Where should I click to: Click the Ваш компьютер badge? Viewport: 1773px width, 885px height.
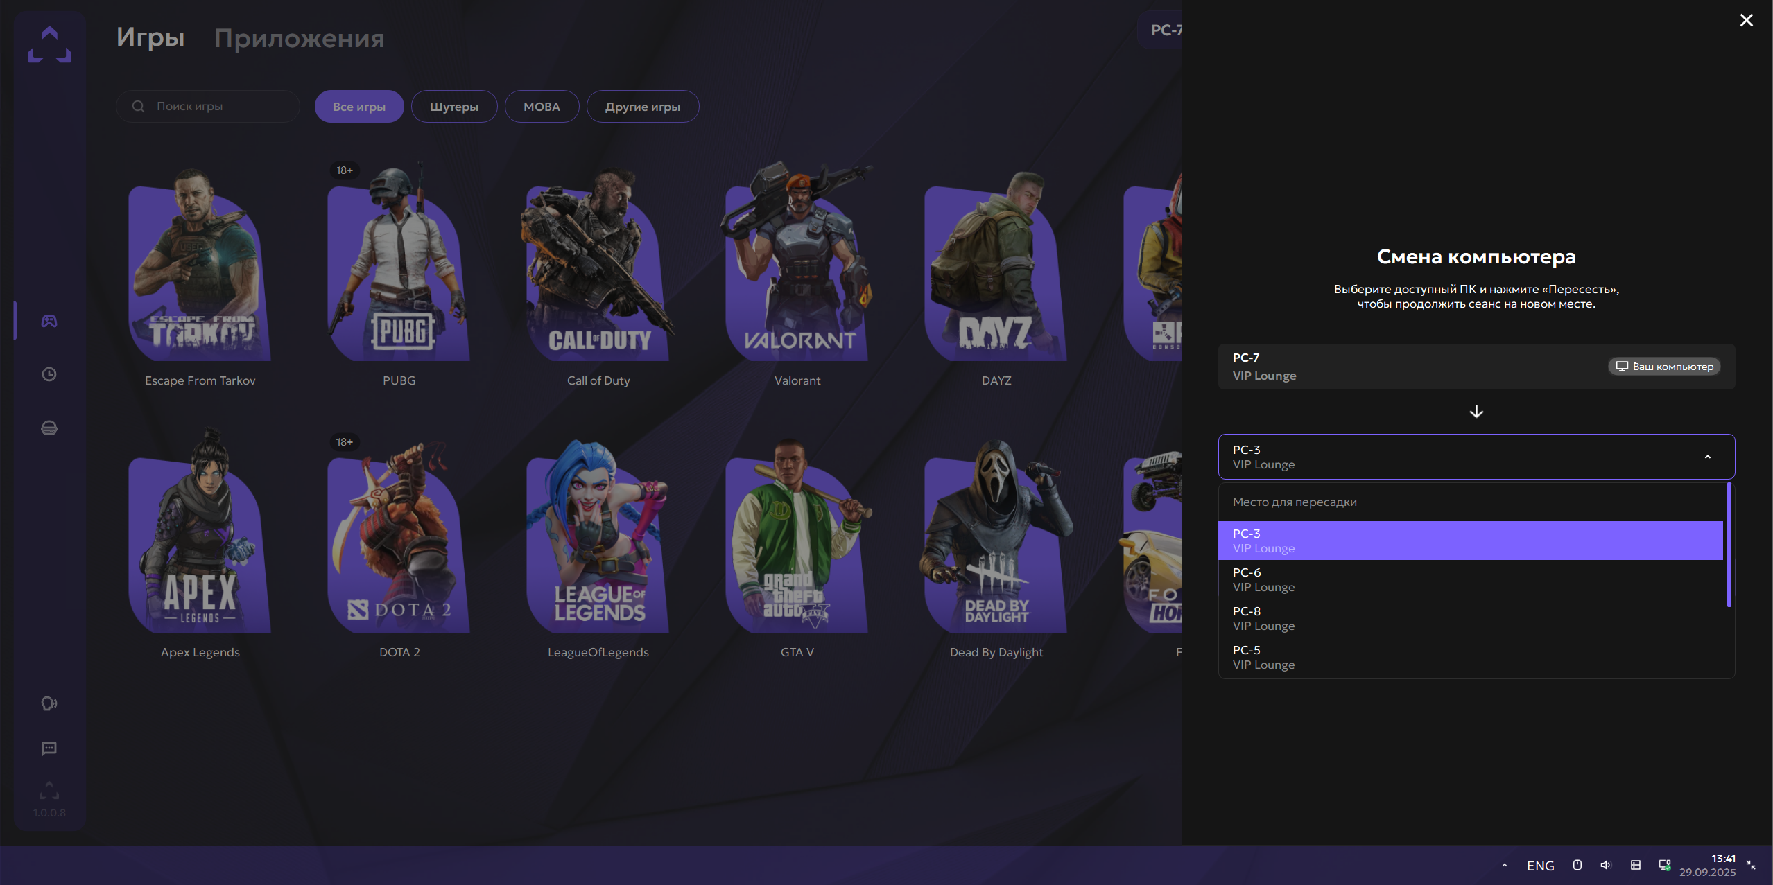[1664, 367]
